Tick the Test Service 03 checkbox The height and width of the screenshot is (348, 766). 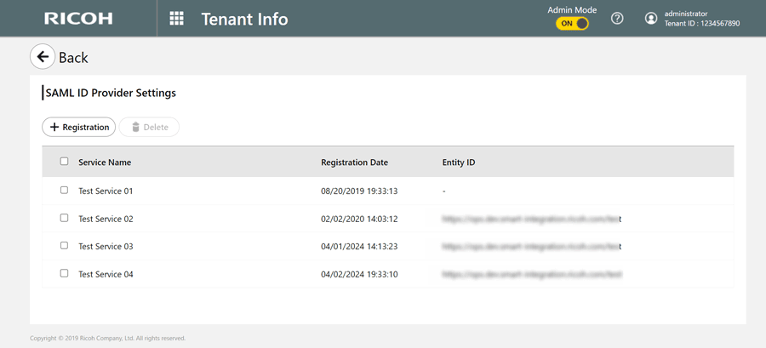coord(64,246)
